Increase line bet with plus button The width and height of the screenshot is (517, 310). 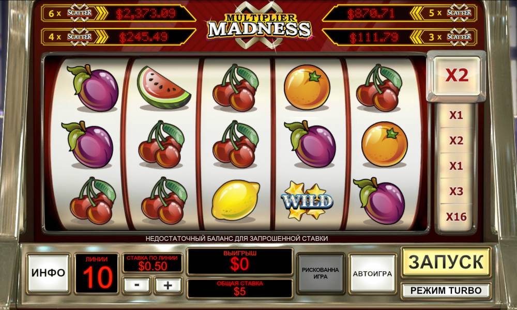(168, 285)
